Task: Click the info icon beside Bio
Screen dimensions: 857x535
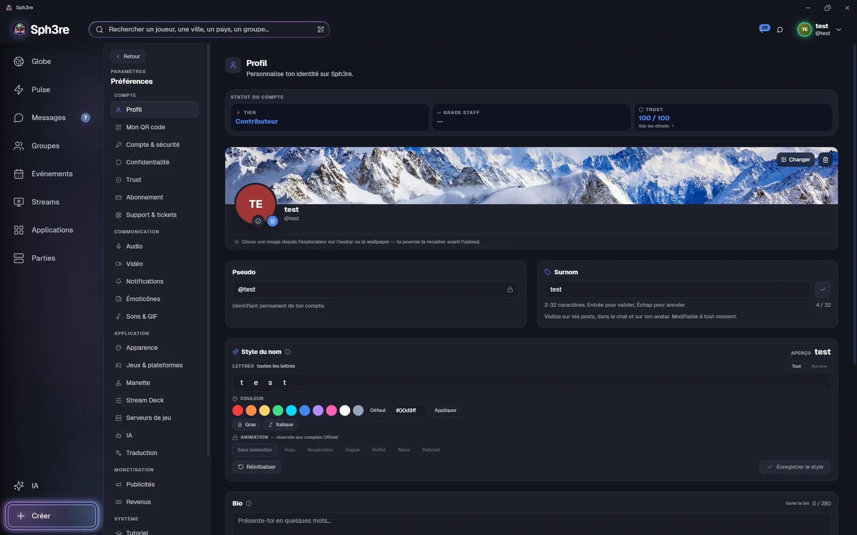Action: coord(249,503)
